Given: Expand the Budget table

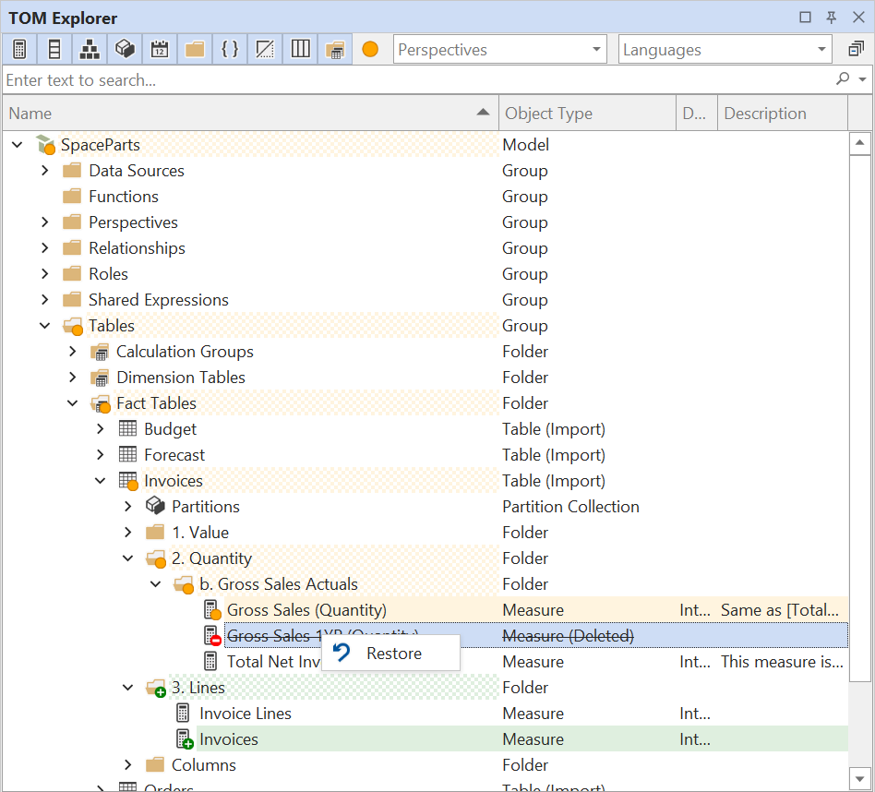Looking at the screenshot, I should pyautogui.click(x=101, y=428).
